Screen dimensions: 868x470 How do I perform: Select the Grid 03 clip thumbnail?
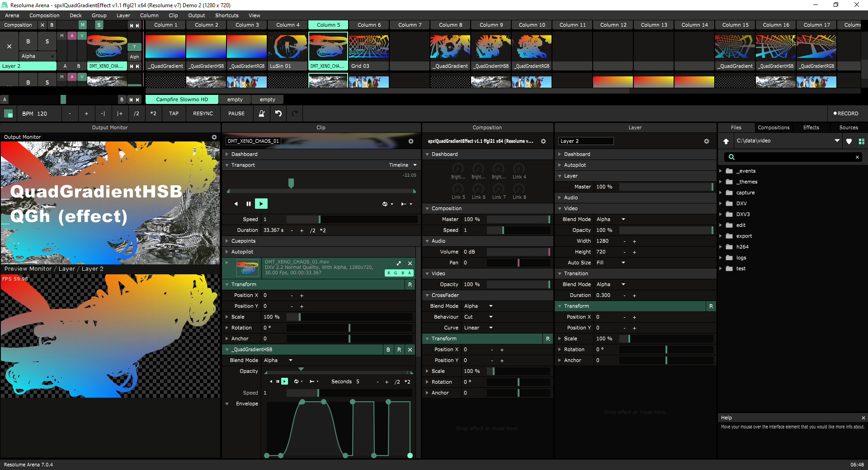click(369, 47)
